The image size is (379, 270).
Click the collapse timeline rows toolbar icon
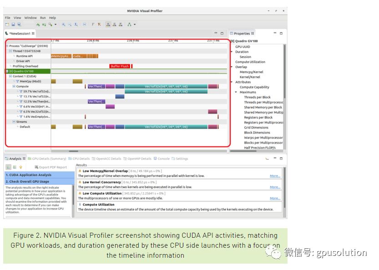pos(84,25)
